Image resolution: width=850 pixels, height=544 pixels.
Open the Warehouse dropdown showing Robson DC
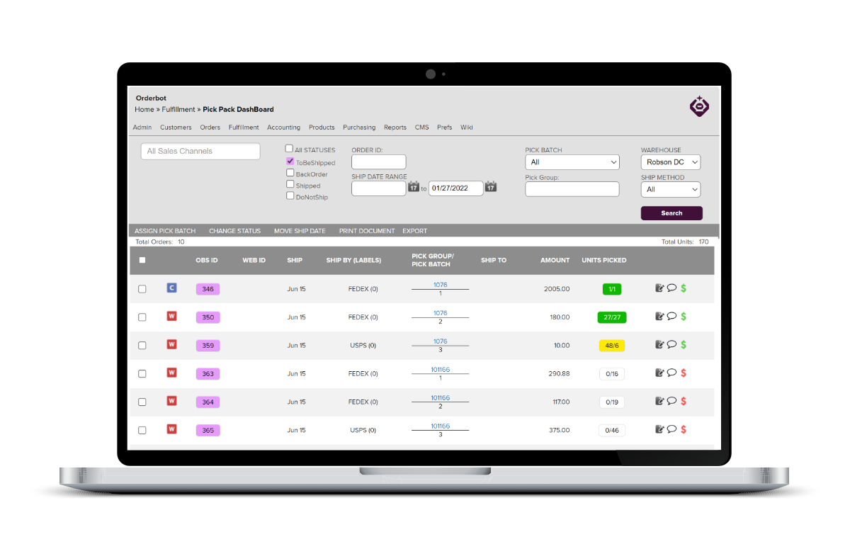tap(670, 161)
